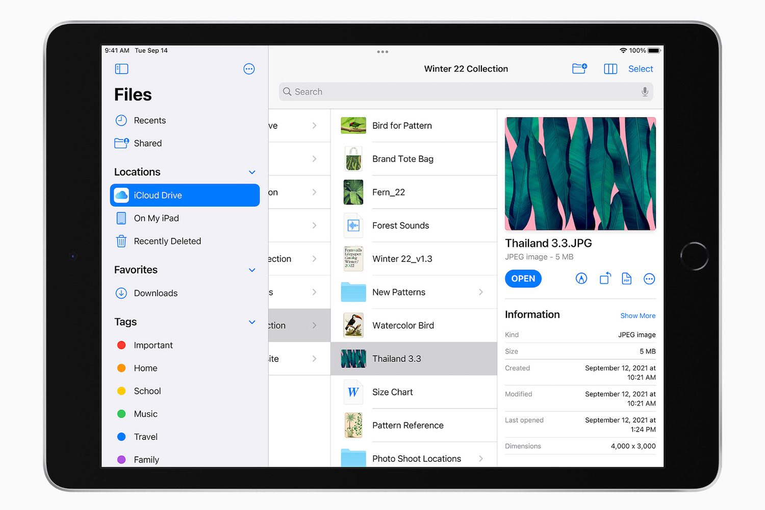Toggle the sidebar visibility icon

(121, 69)
